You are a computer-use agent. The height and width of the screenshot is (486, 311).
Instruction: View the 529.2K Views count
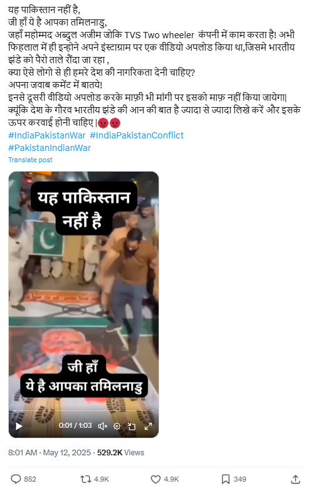pos(121,453)
